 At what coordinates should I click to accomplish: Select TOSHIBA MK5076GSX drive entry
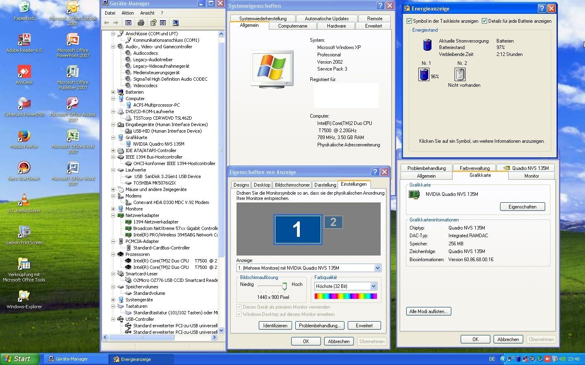154,183
